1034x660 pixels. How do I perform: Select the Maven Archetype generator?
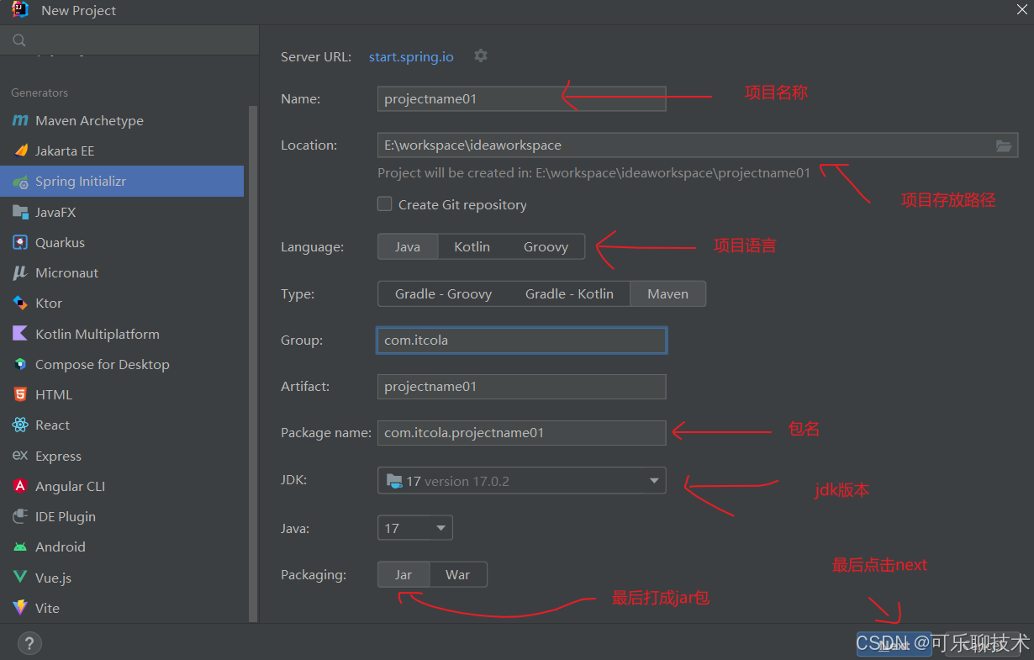(x=122, y=120)
